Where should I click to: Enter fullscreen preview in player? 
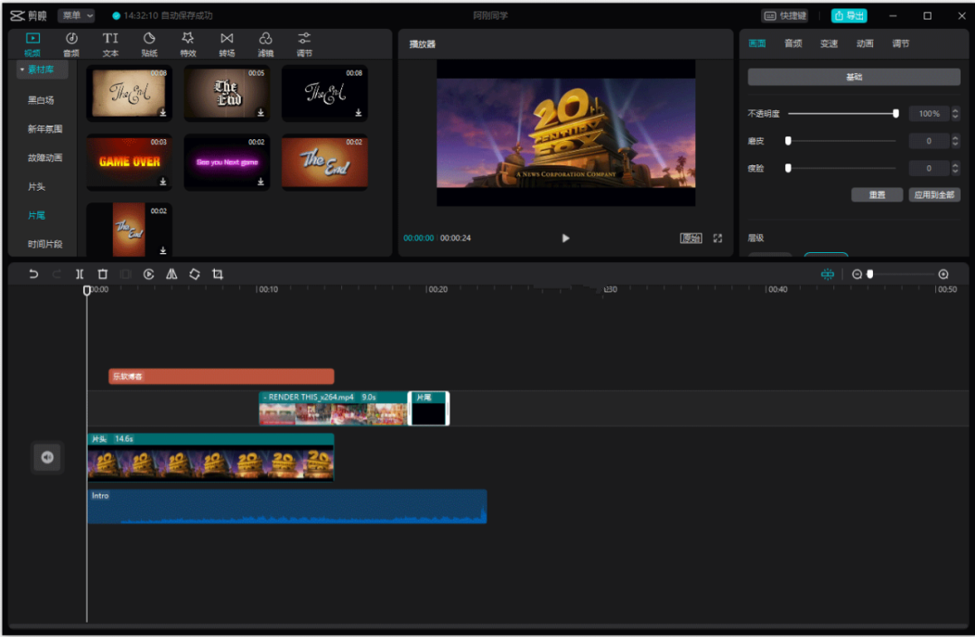(718, 239)
